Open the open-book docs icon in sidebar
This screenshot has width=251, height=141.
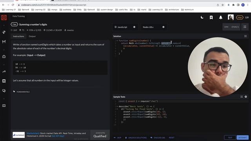click(4, 106)
